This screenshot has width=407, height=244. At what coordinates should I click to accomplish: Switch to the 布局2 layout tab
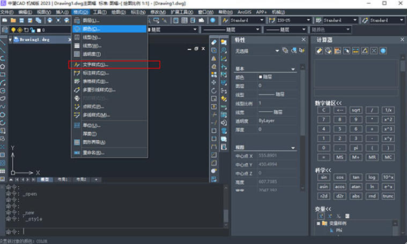tap(81, 179)
